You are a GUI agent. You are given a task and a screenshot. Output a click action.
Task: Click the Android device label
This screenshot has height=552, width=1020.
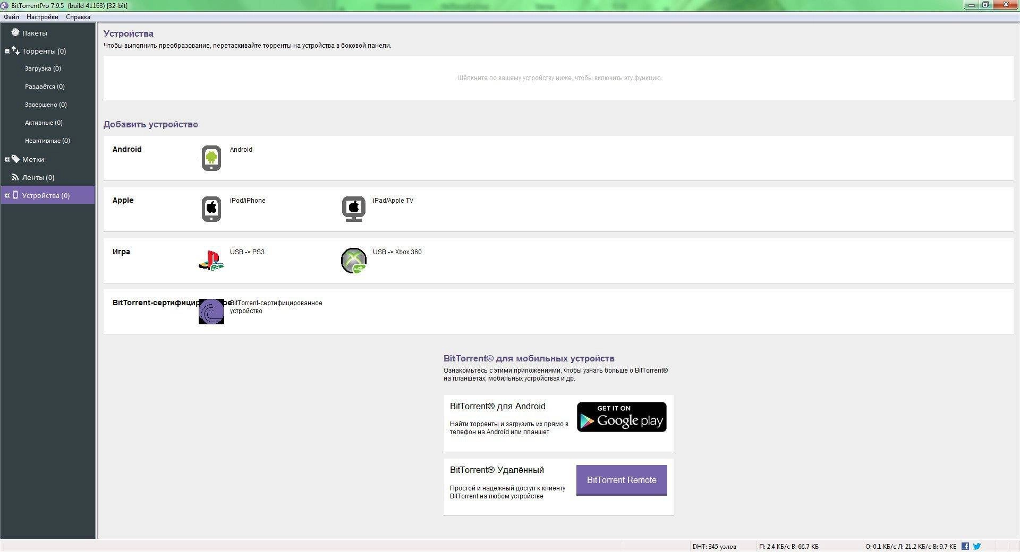[241, 150]
